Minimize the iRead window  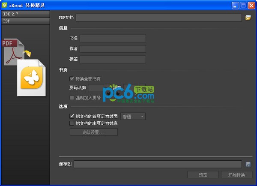point(235,6)
